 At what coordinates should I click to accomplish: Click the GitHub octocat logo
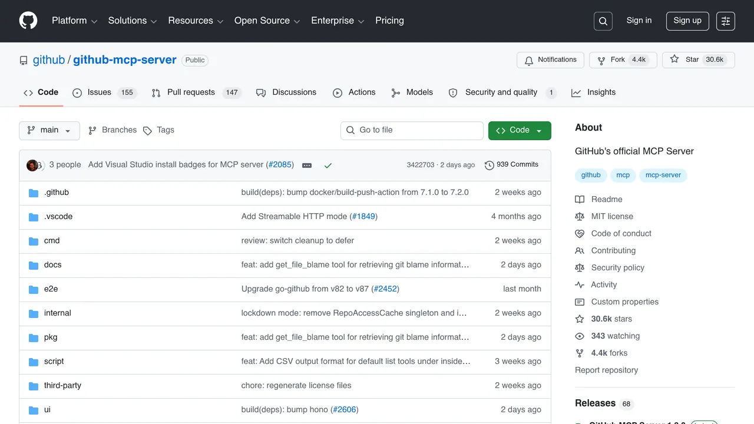point(28,21)
